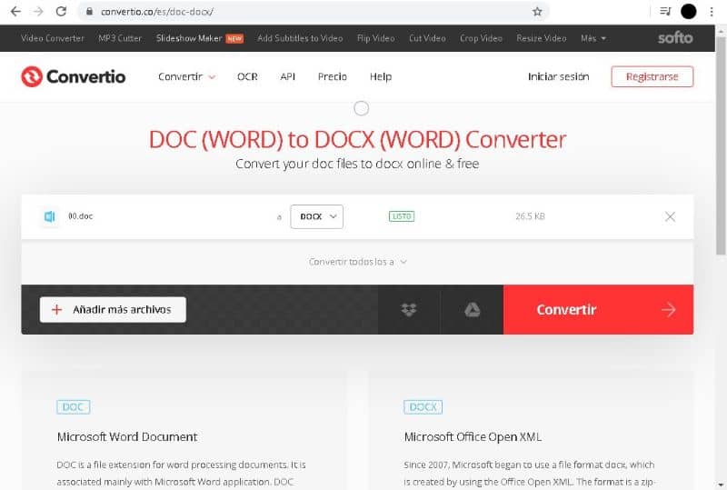Click the NEW badge on Slideshow Maker
Image resolution: width=727 pixels, height=490 pixels.
coord(234,38)
